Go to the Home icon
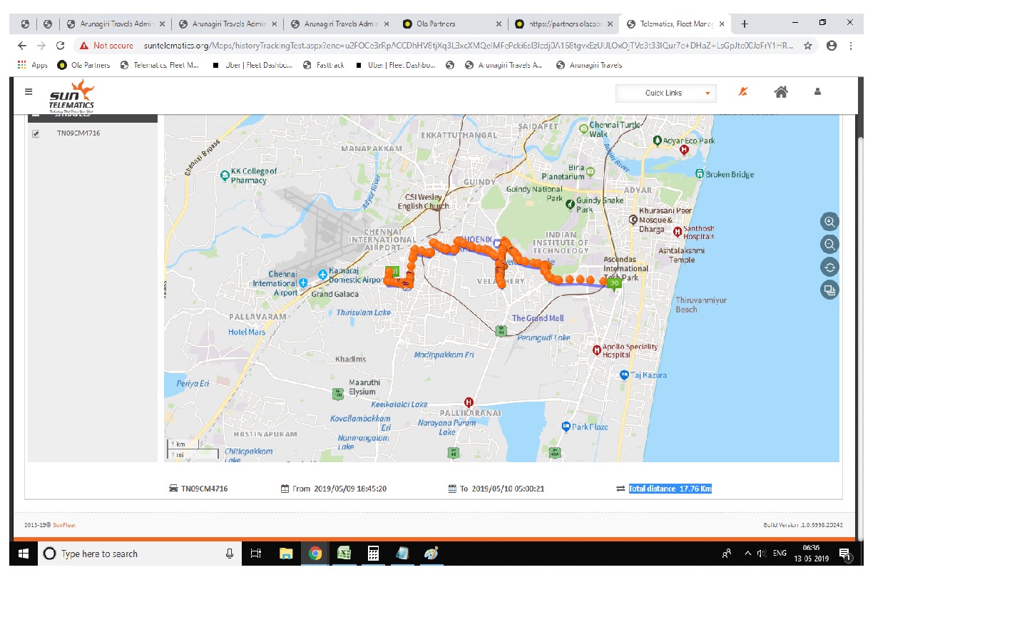 [x=781, y=91]
